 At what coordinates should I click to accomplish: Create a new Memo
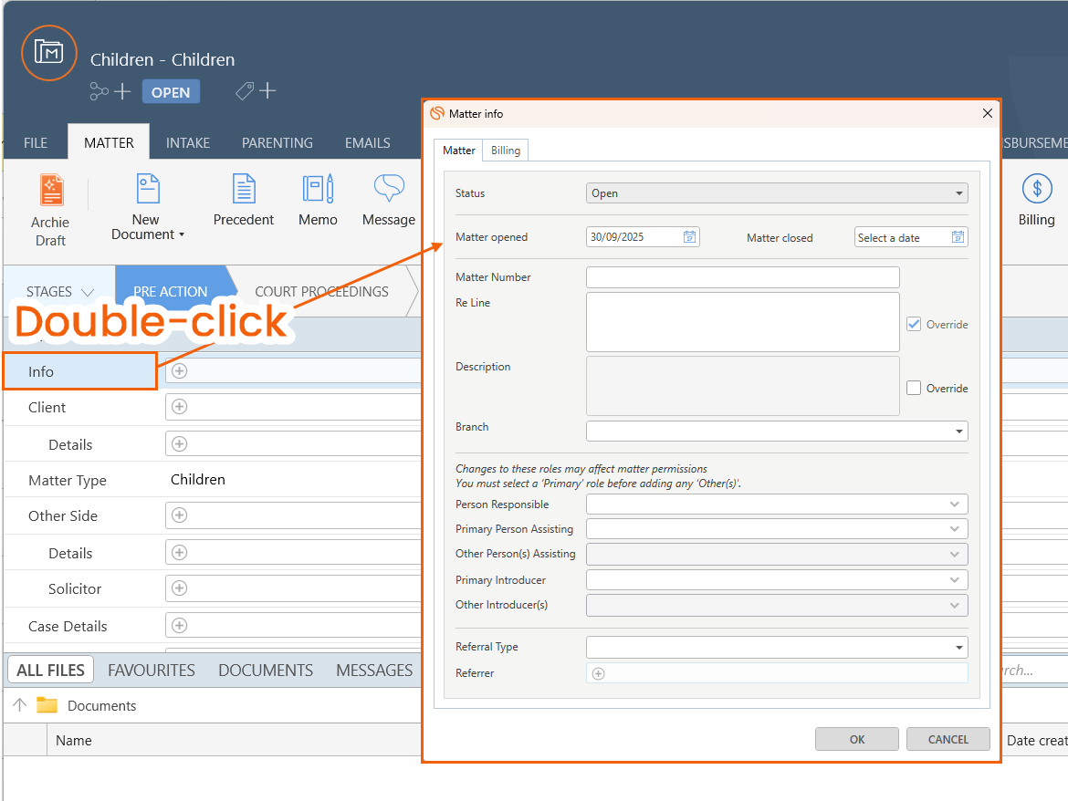click(x=318, y=189)
